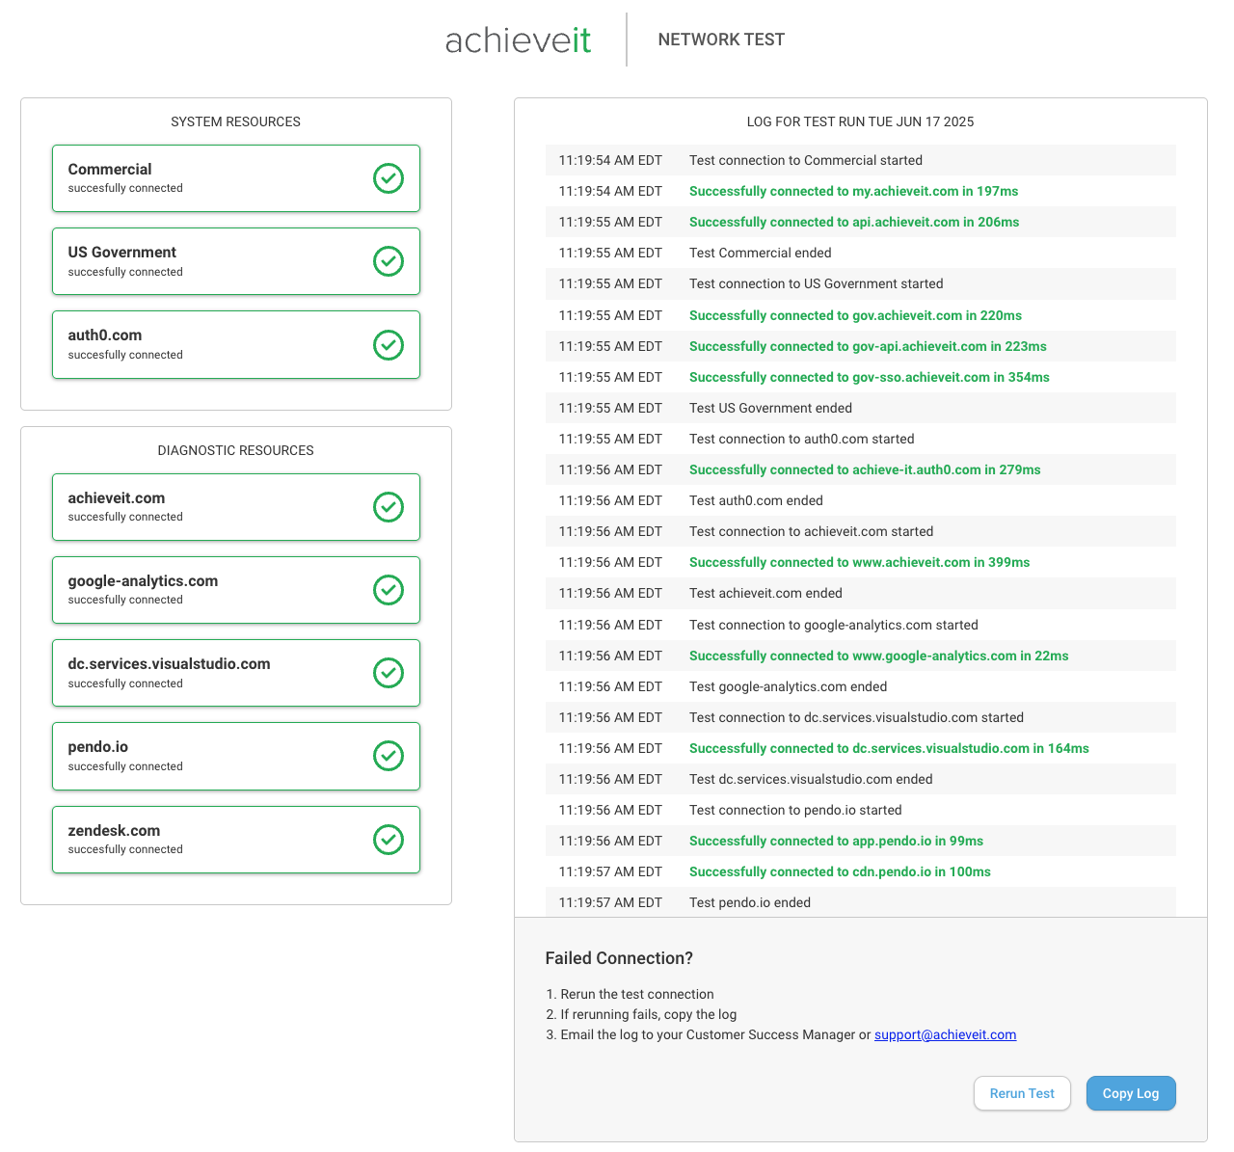Image resolution: width=1234 pixels, height=1152 pixels.
Task: Click log entry for cdn.pendo.io in 100ms
Action: point(861,871)
